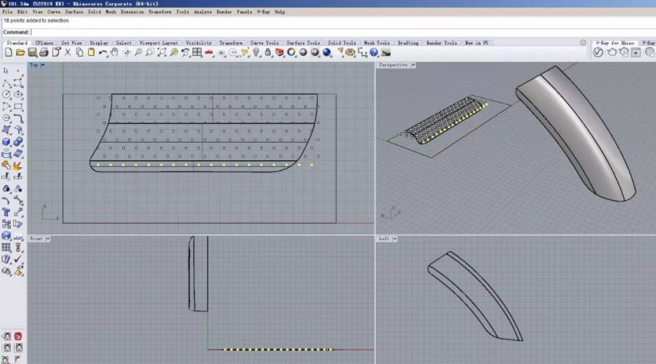Image resolution: width=656 pixels, height=364 pixels.
Task: Switch to the Curve Tools tab
Action: (x=265, y=43)
